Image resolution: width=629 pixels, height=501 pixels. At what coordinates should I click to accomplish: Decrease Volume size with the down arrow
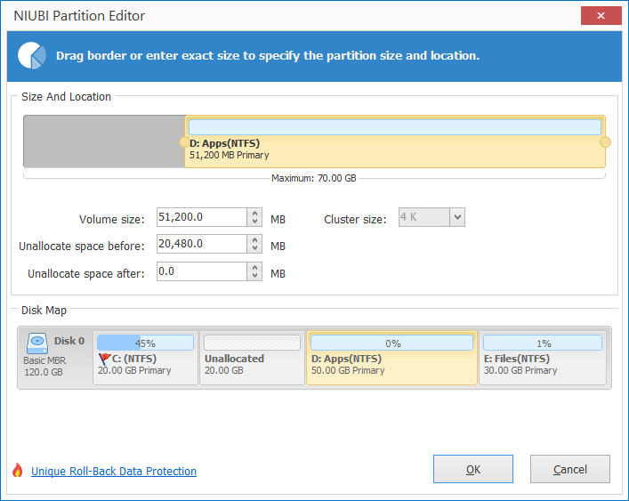(x=254, y=222)
